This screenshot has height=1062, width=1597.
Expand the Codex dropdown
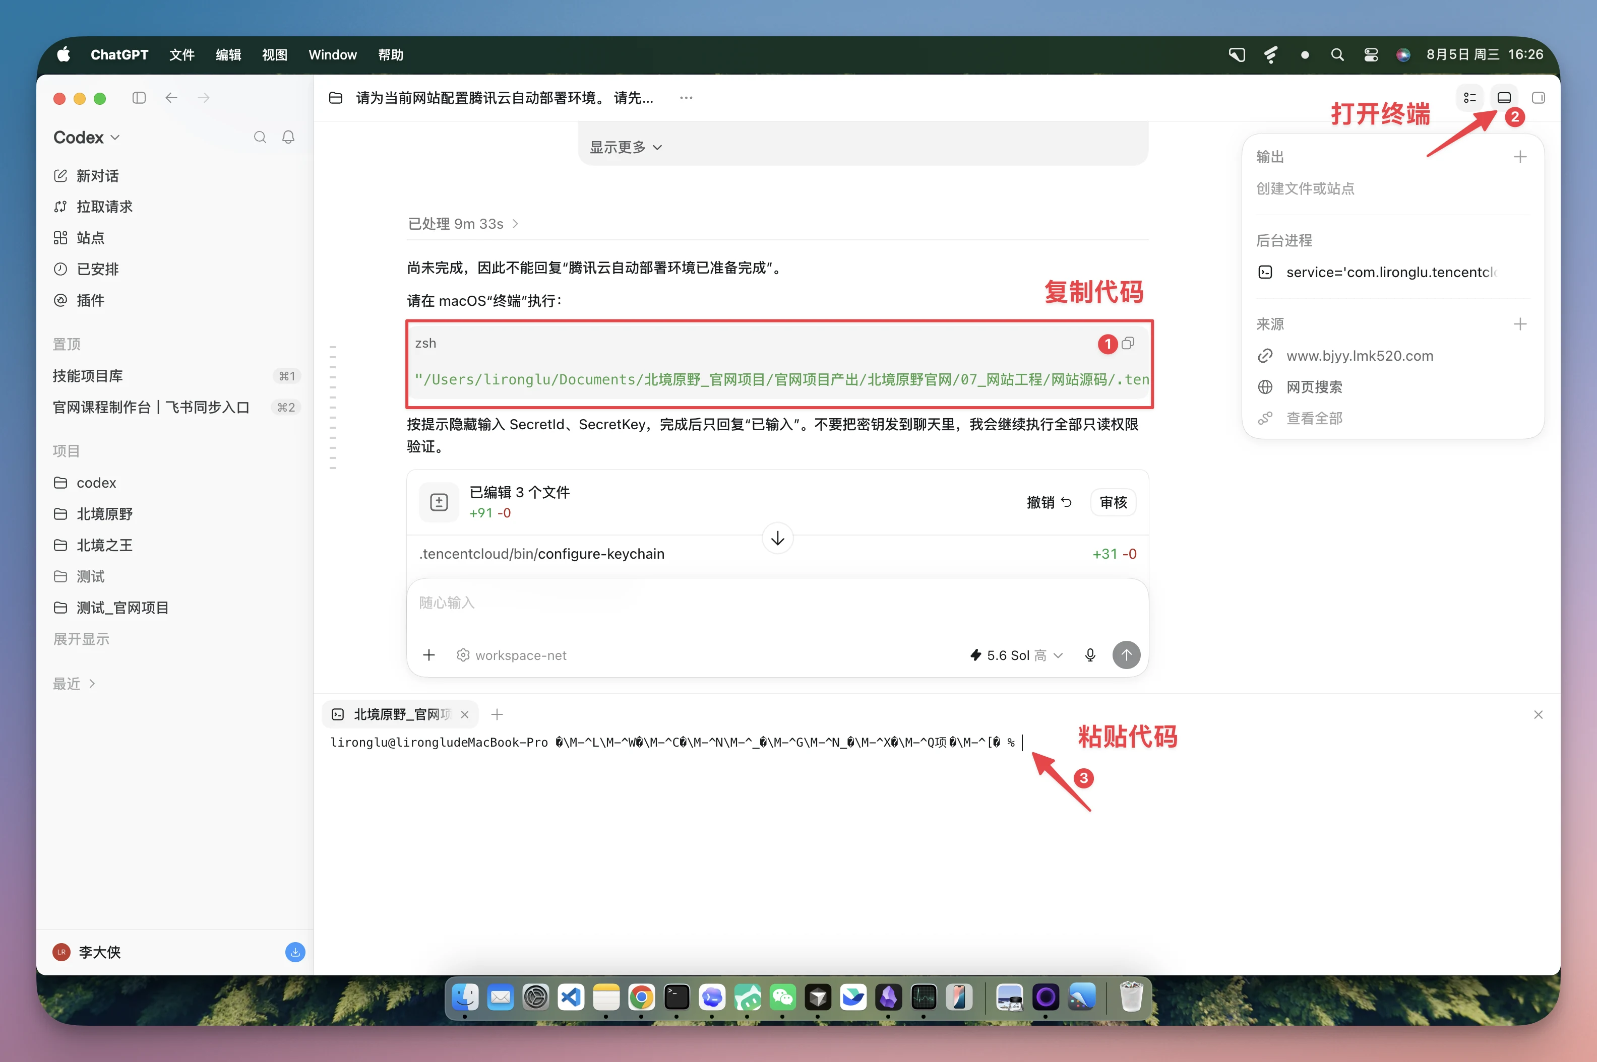pyautogui.click(x=87, y=138)
